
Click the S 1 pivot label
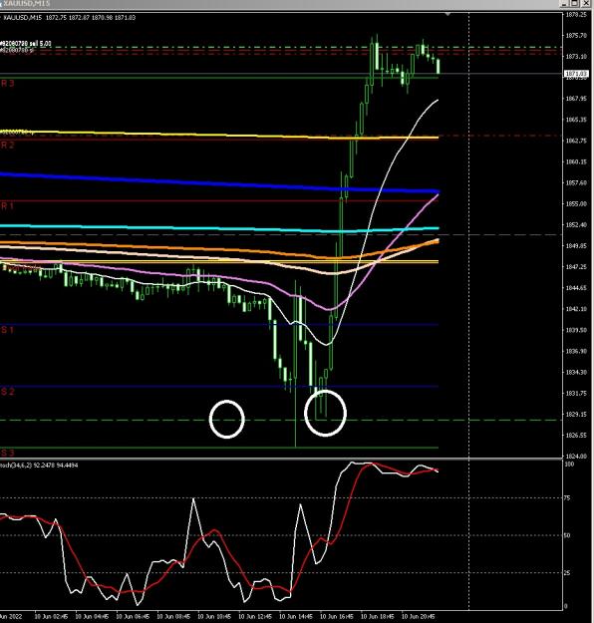8,330
